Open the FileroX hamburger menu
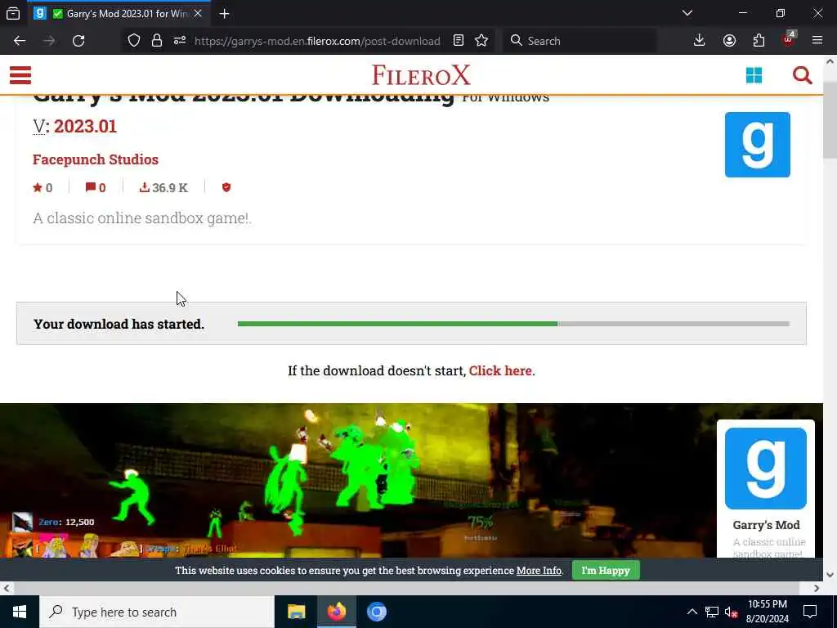 tap(20, 75)
